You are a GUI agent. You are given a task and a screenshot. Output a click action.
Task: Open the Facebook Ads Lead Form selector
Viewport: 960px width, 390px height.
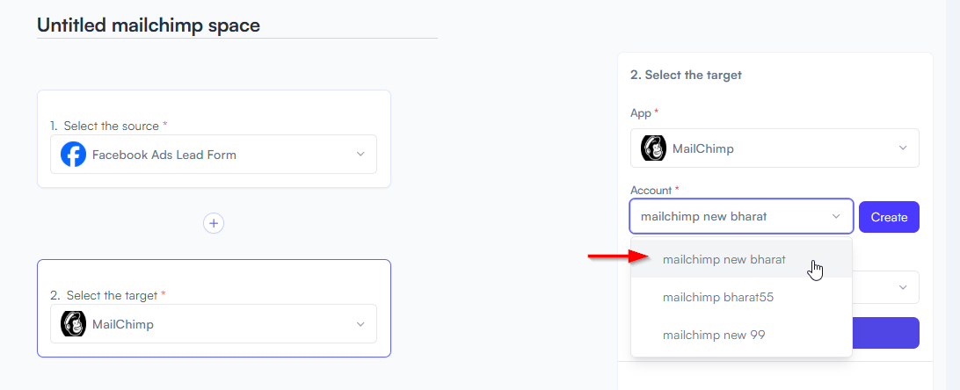214,154
